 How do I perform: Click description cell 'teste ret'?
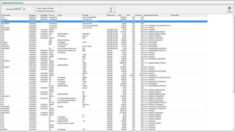click(85, 88)
